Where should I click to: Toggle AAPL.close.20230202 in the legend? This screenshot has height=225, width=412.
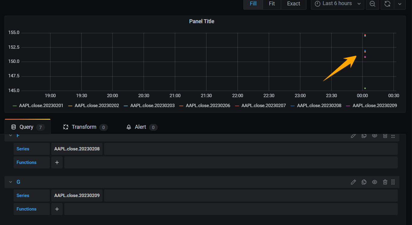(97, 106)
